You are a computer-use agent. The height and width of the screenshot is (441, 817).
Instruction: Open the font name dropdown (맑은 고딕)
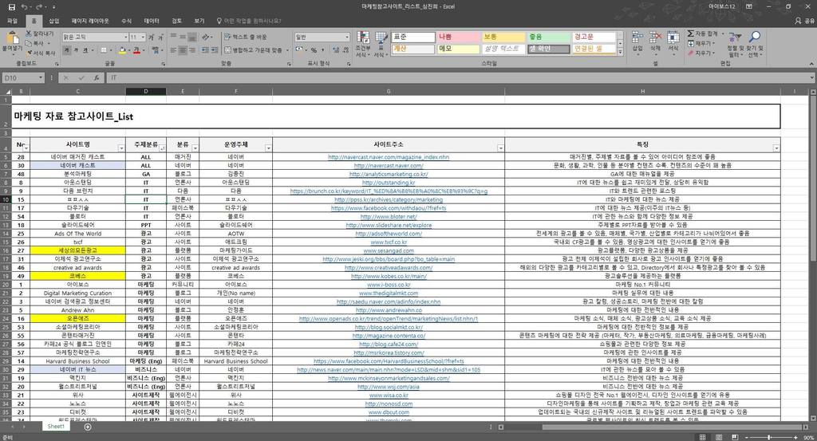tap(125, 37)
